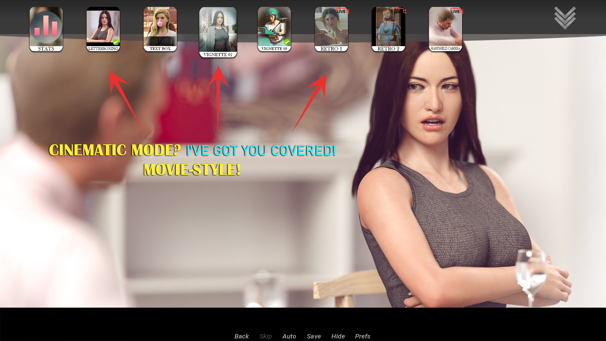Open the Stats panel icon
This screenshot has height=341, width=606.
pyautogui.click(x=46, y=29)
